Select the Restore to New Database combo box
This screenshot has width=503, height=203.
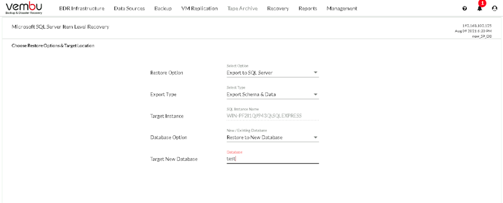tap(273, 138)
